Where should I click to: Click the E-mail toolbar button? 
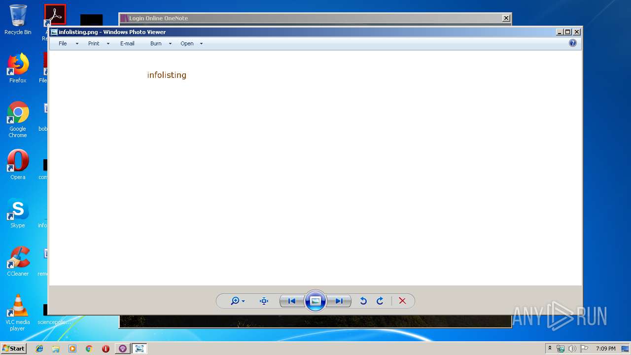(127, 43)
